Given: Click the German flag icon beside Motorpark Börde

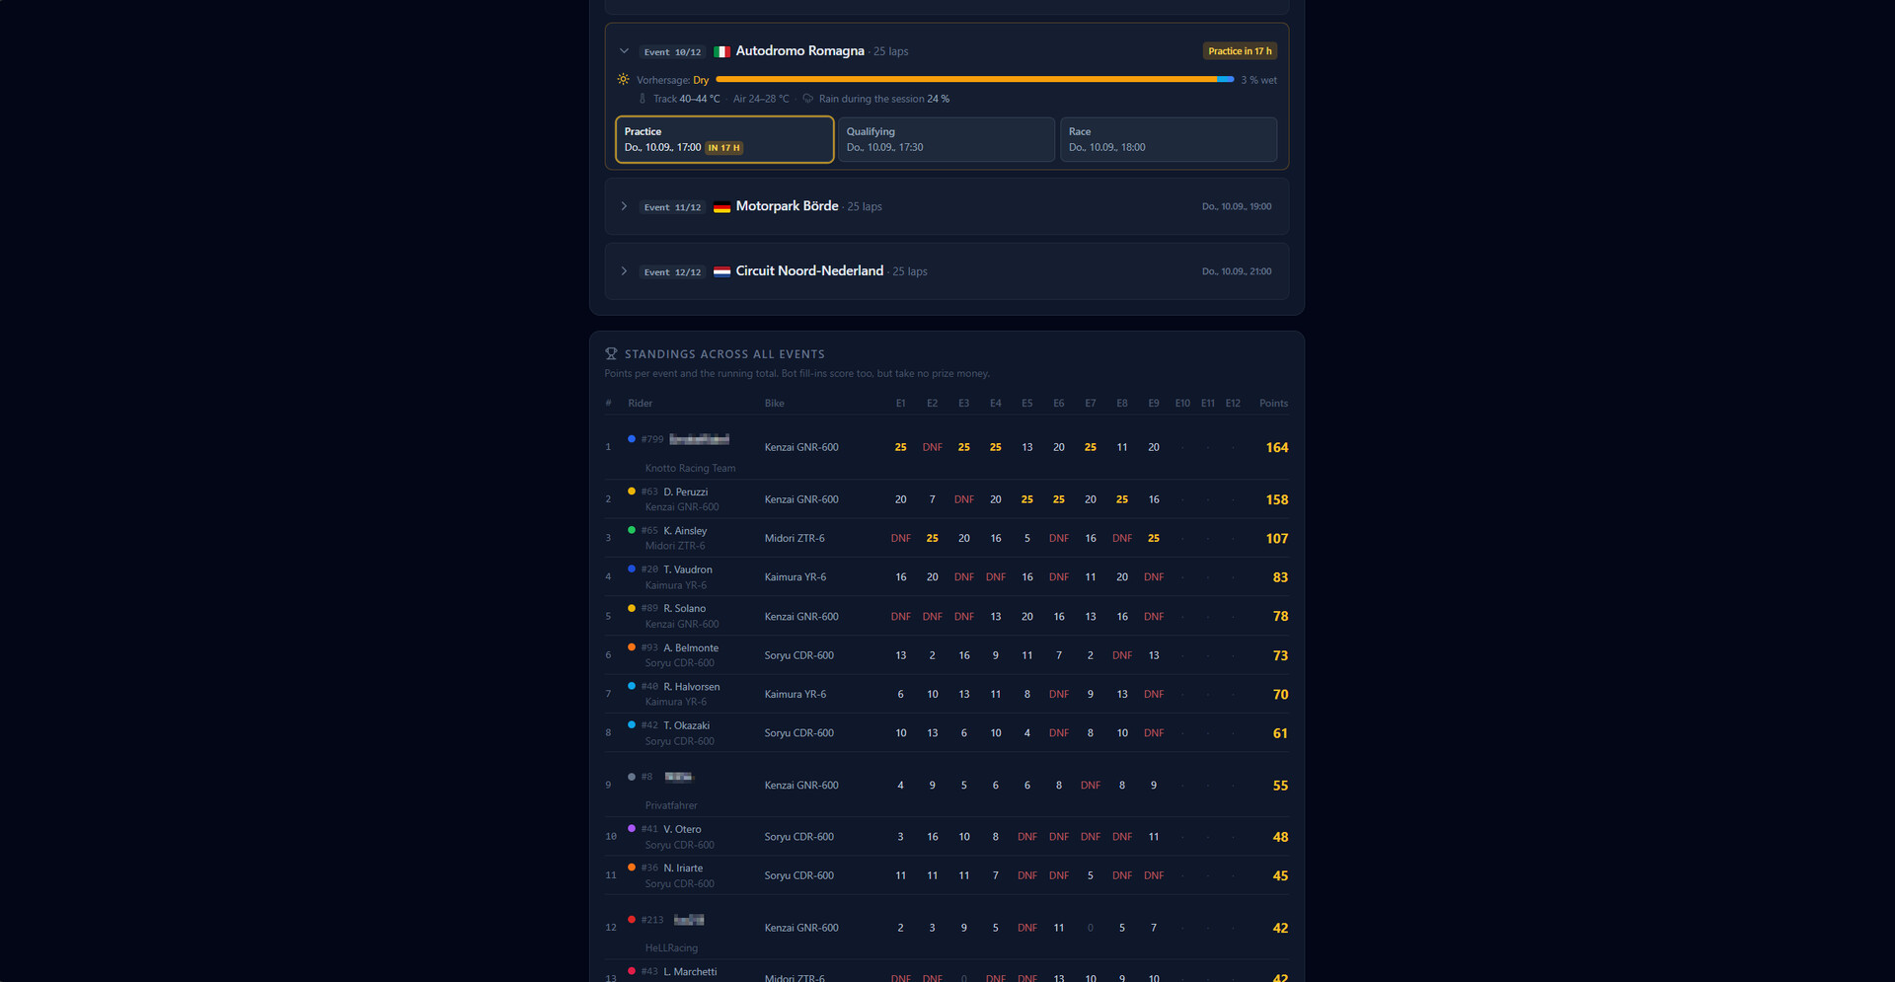Looking at the screenshot, I should coord(721,207).
